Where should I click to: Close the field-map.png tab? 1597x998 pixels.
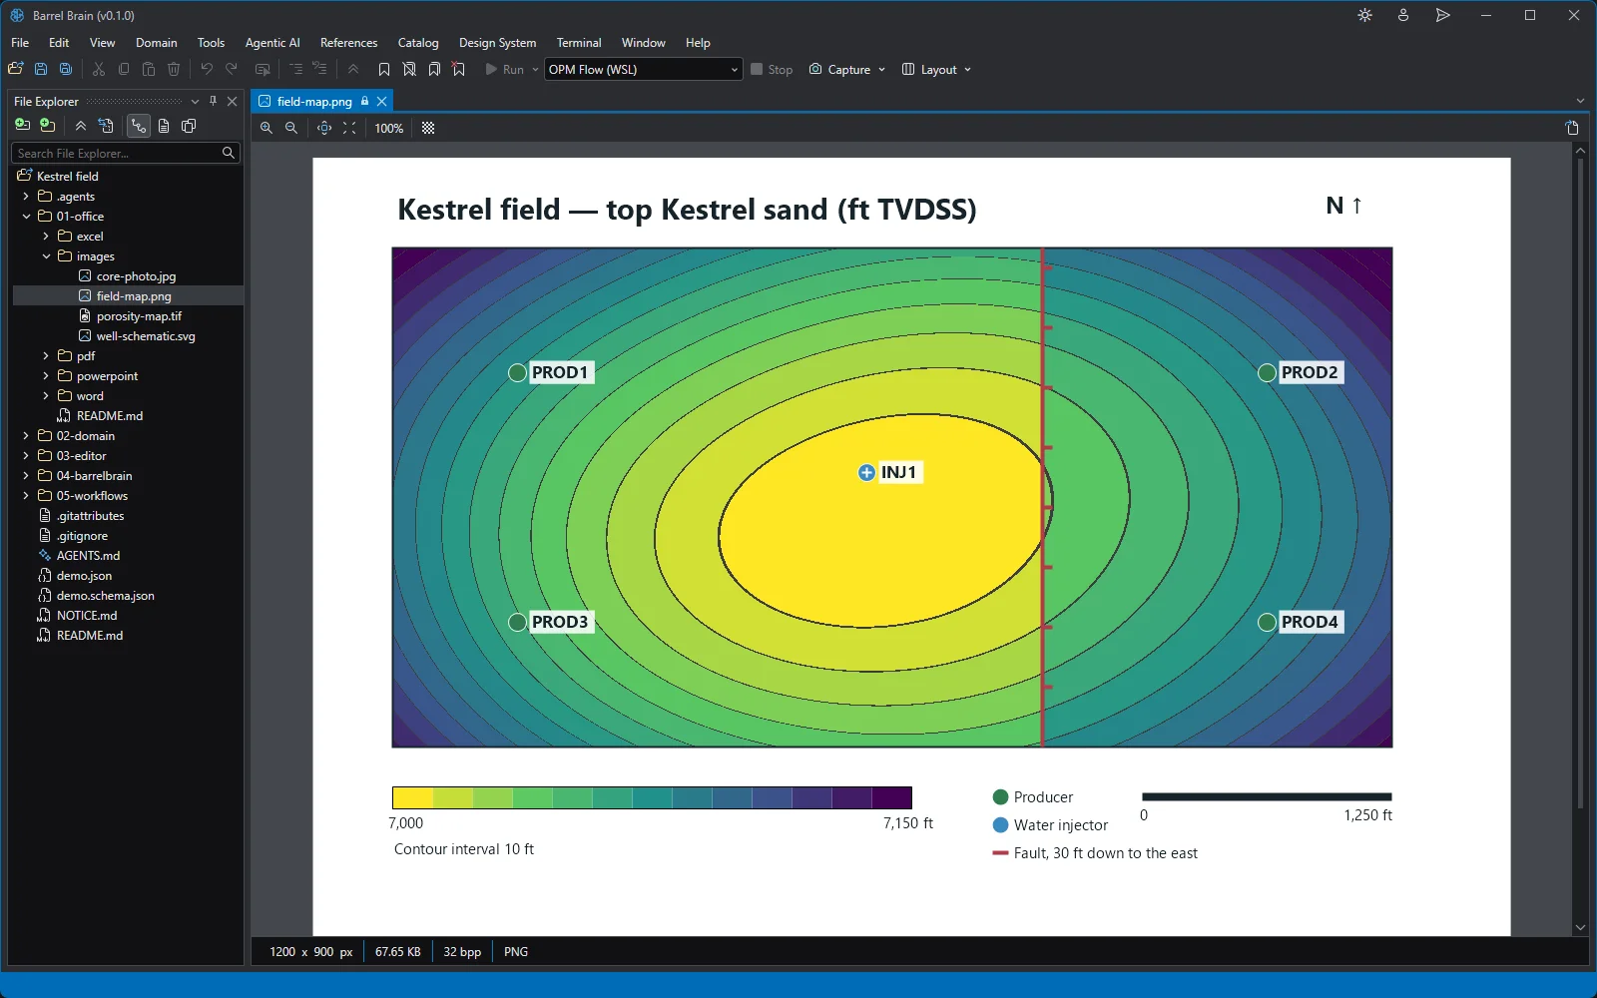[x=382, y=101]
